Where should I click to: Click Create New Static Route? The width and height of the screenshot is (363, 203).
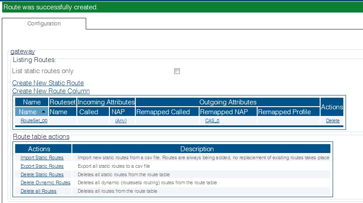48,83
